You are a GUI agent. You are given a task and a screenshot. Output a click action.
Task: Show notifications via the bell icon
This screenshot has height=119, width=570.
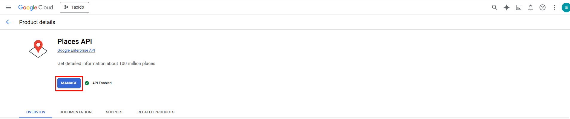tap(531, 7)
